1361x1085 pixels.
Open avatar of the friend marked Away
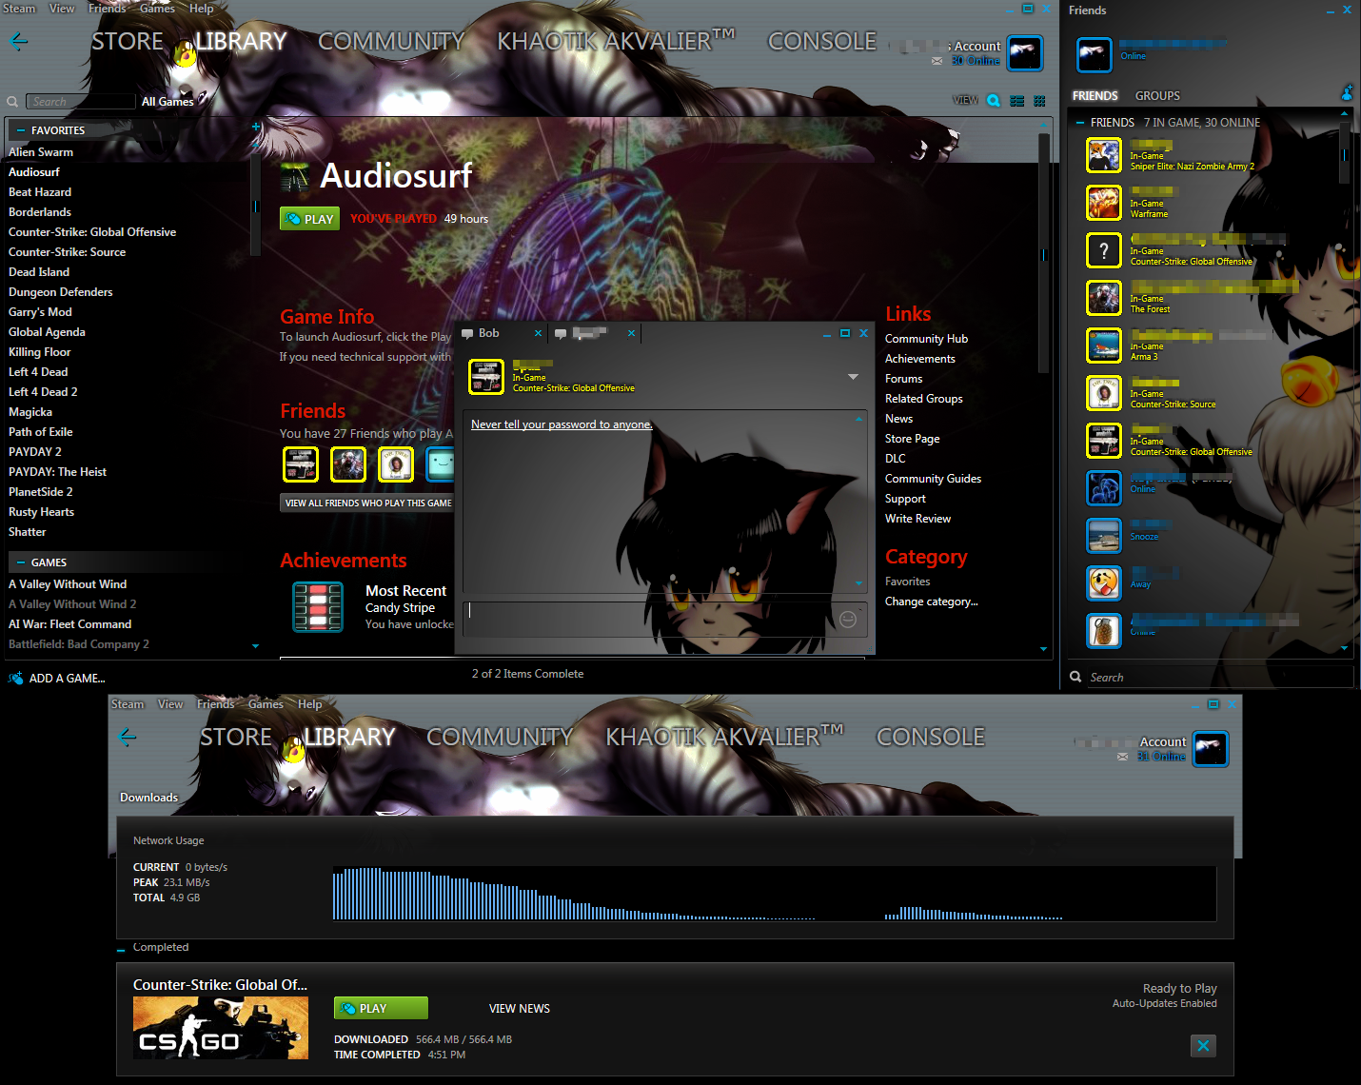1104,583
